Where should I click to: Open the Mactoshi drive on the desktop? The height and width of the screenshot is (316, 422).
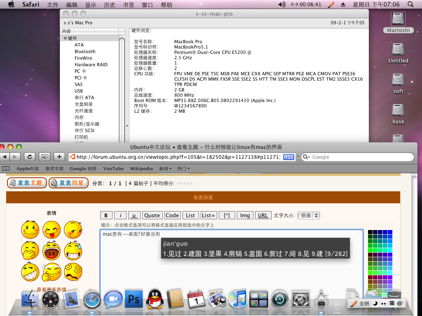pyautogui.click(x=398, y=23)
